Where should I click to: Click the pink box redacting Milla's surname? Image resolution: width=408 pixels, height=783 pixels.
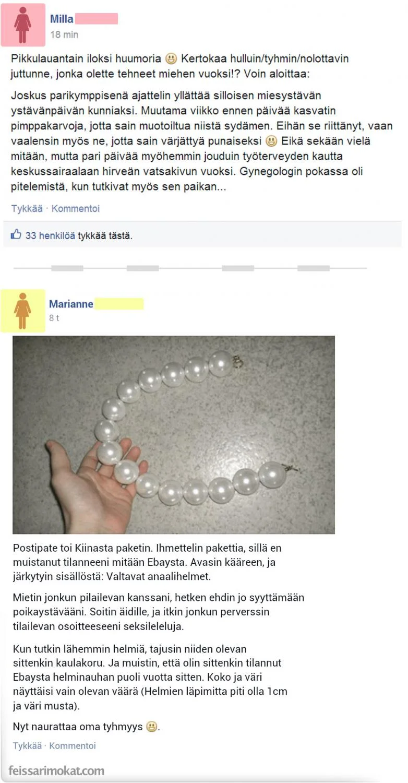tap(97, 19)
